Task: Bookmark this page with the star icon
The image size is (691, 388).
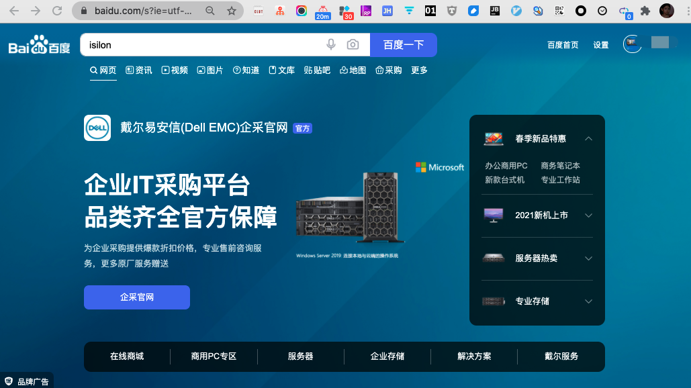Action: [x=232, y=11]
